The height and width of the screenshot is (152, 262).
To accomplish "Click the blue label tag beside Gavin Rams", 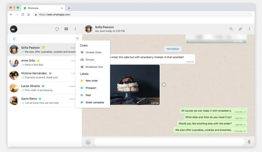I will pos(40,99).
